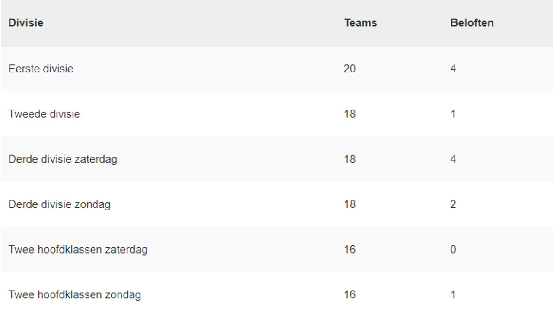This screenshot has height=310, width=553.
Task: Click Beloften value for Derde divisie zaterdag
Action: tap(453, 159)
